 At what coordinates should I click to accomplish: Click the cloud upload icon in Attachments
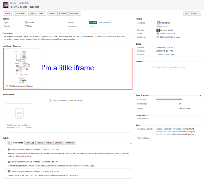(50, 100)
